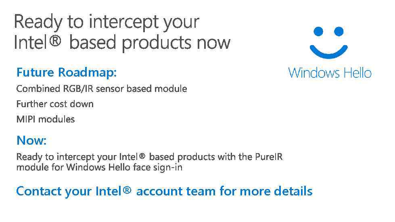395x222 pixels.
Task: Click the word 'Roadmap:' in the blue heading
Action: (x=88, y=73)
